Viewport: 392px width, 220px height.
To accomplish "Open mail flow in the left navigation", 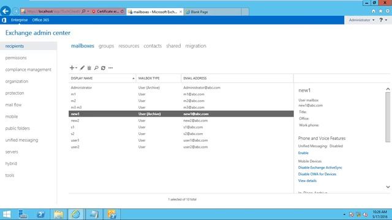I will [x=13, y=105].
